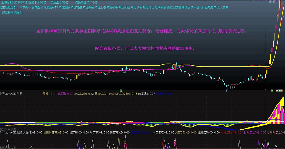Click the 日周启动XG: 0.00 value
This screenshot has width=285, height=149.
tap(209, 133)
